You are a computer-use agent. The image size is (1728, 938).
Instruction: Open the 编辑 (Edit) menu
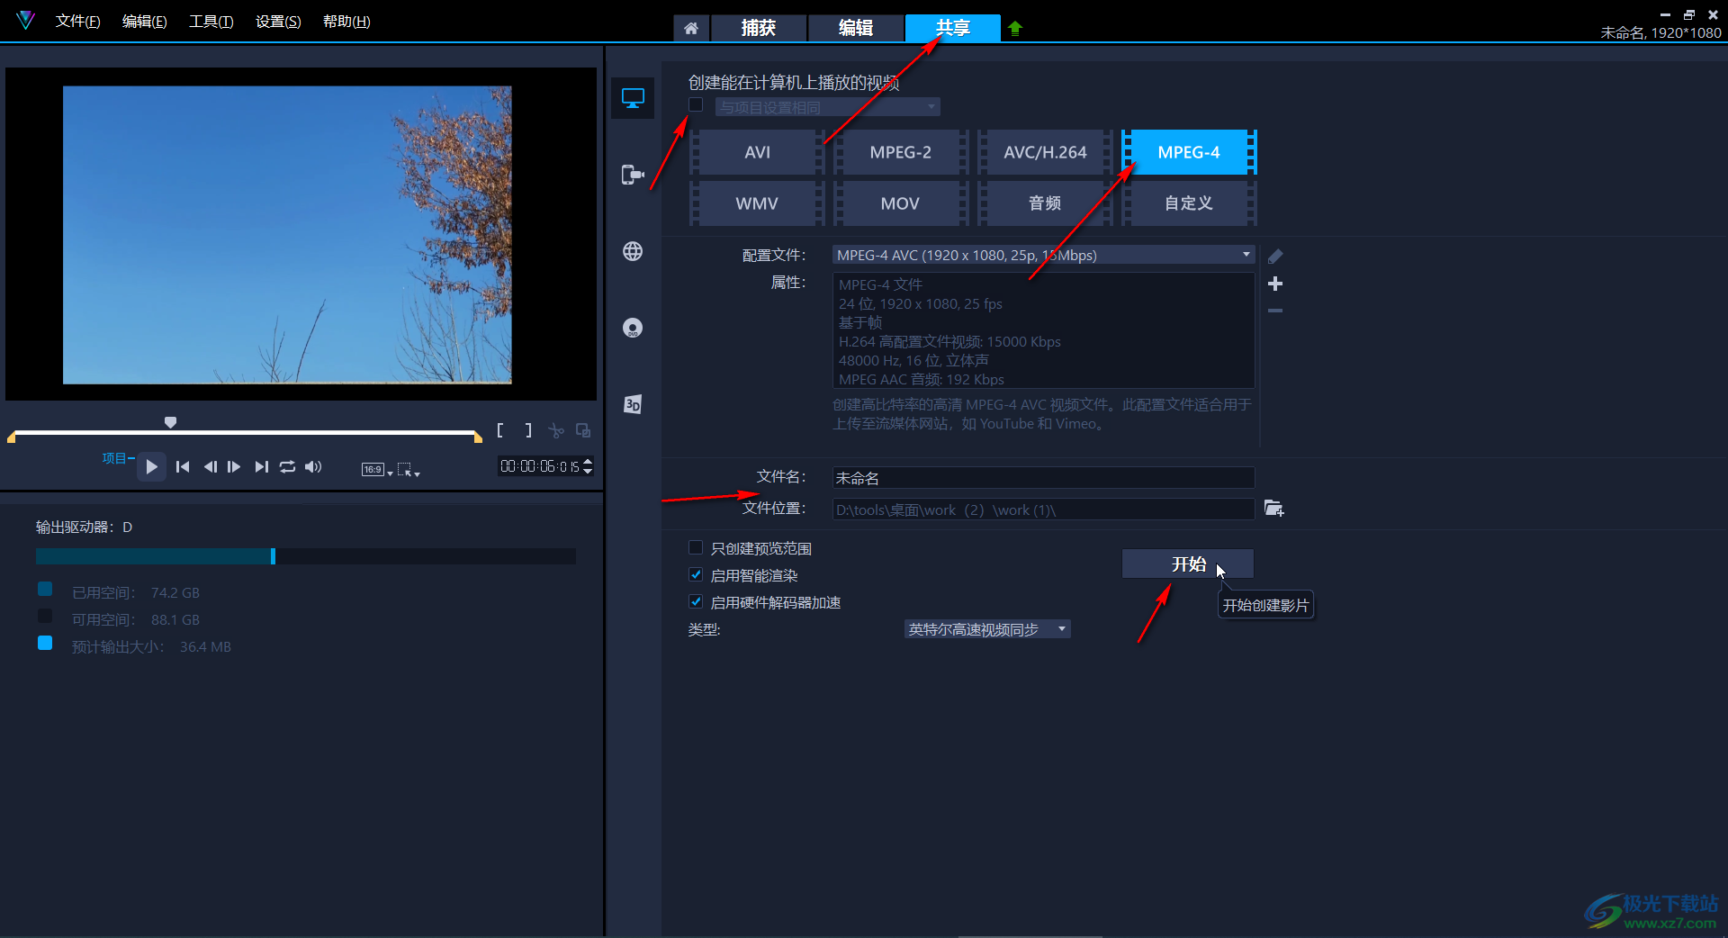pos(144,21)
